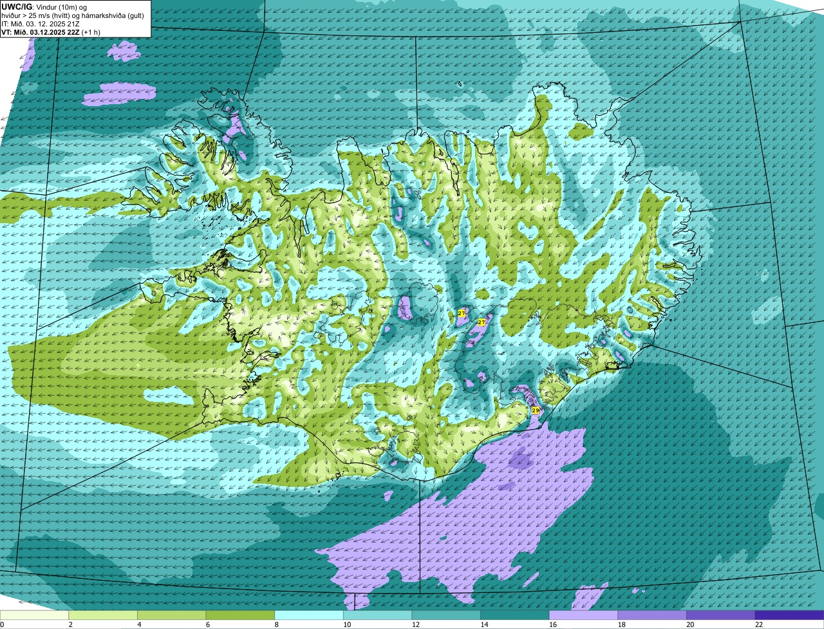Click the western yellow 27 gust marker
The height and width of the screenshot is (629, 824).
(x=462, y=313)
